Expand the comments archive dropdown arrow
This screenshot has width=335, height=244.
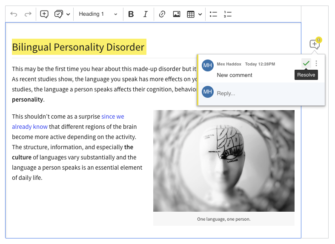68,14
